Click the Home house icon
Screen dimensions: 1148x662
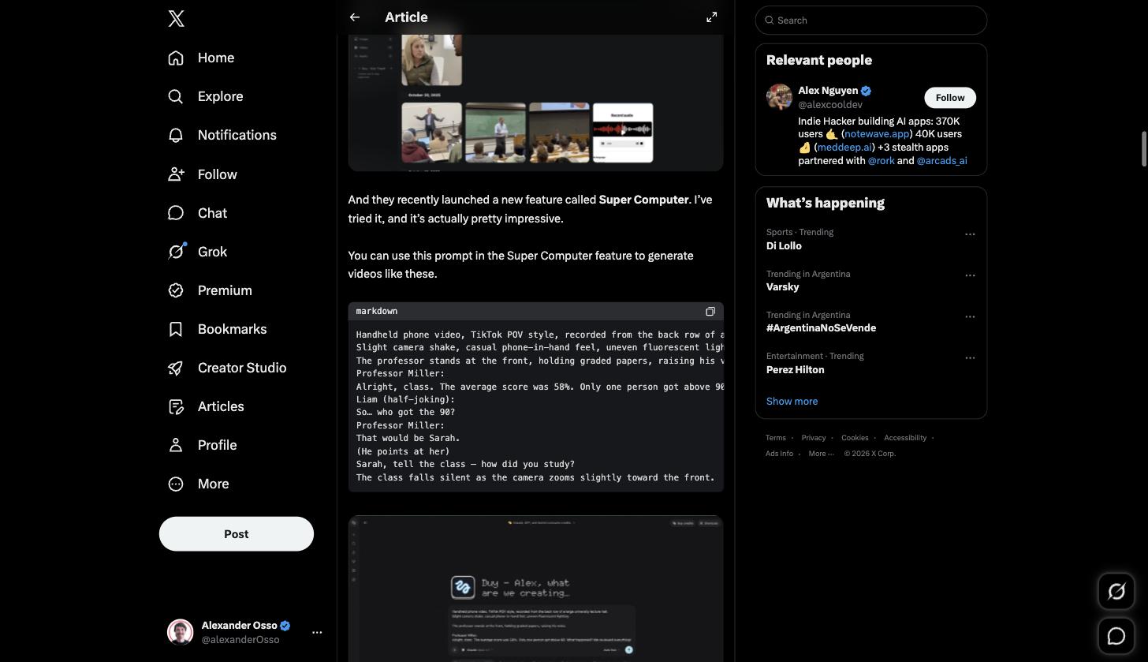tap(176, 58)
